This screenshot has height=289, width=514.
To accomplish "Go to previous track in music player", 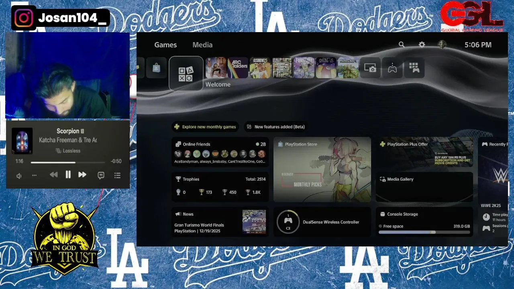I will [x=53, y=175].
